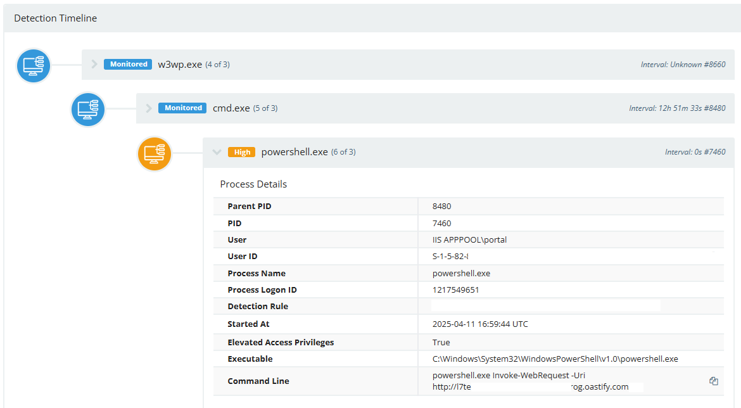Collapse the powershell.exe details chevron
This screenshot has width=741, height=408.
pos(217,152)
